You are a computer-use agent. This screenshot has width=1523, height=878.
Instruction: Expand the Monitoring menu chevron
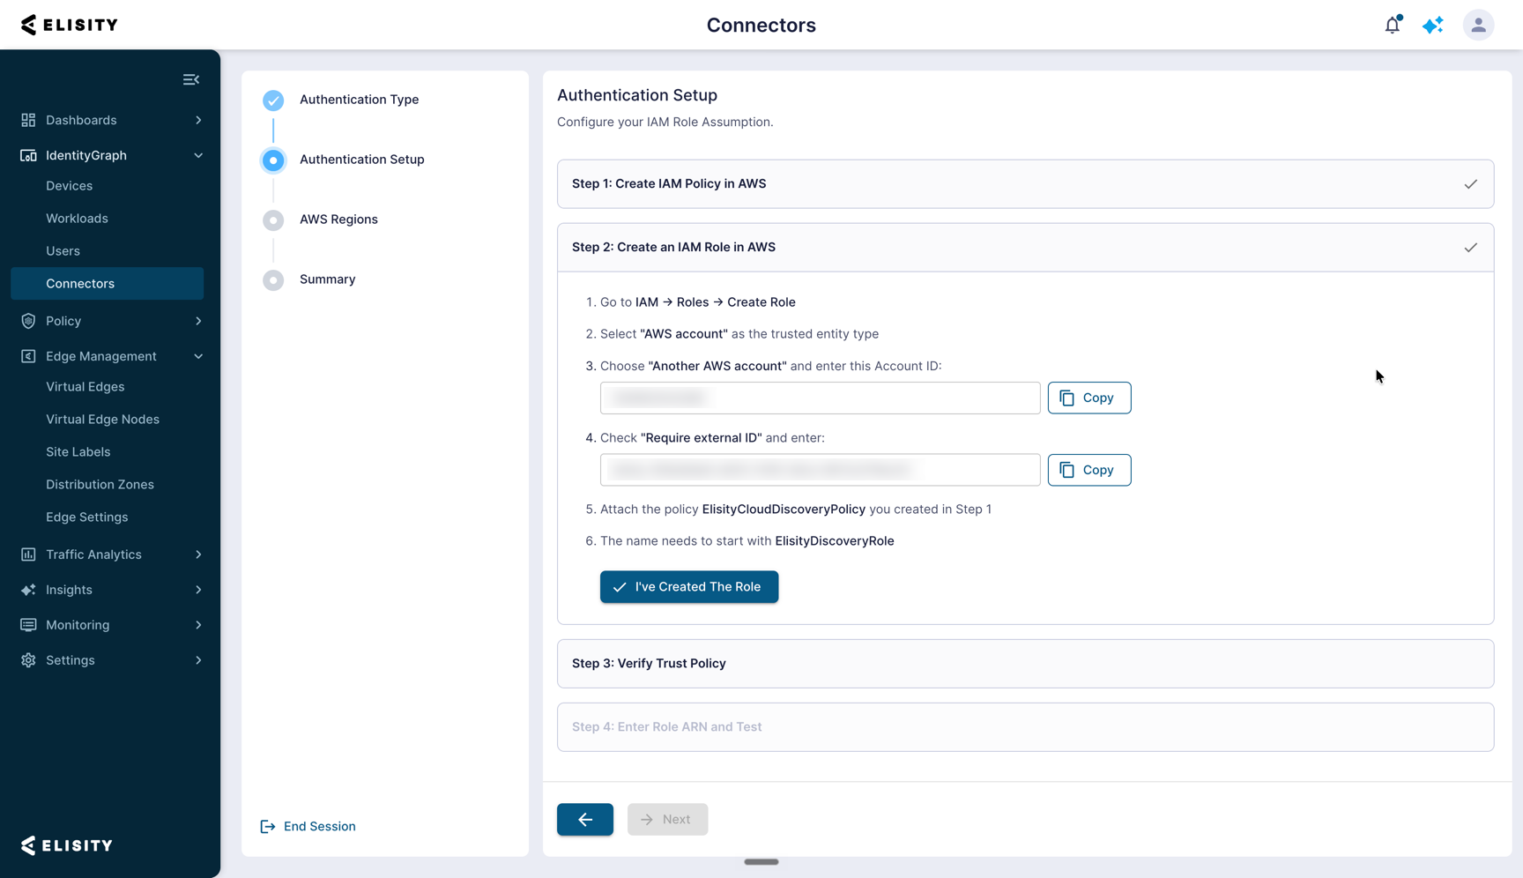[198, 625]
